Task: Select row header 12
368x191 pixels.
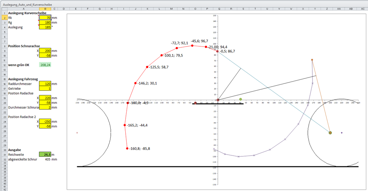Action: click(x=5, y=65)
